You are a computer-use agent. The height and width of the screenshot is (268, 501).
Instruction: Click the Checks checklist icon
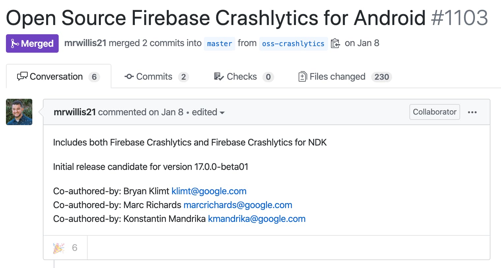(219, 77)
